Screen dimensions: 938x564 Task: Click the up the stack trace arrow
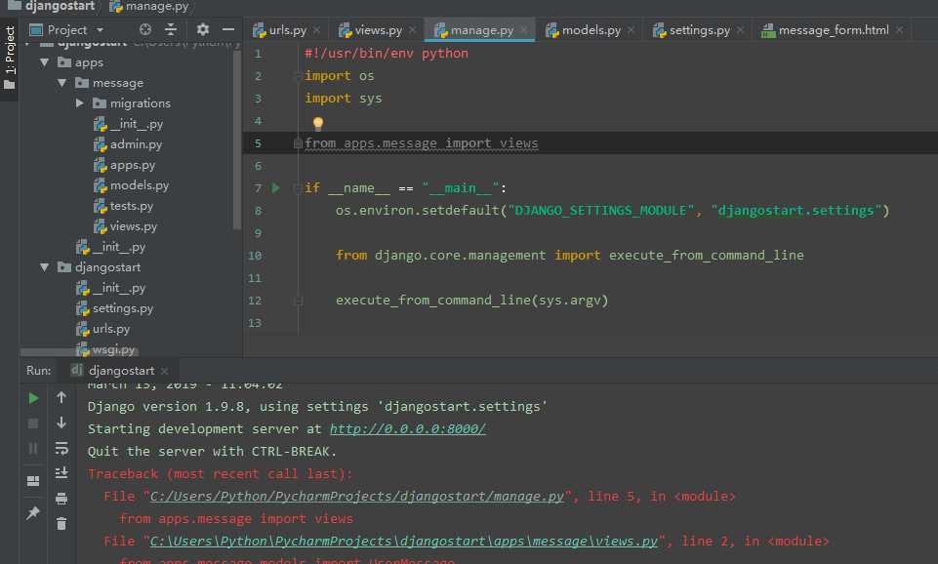pyautogui.click(x=61, y=397)
